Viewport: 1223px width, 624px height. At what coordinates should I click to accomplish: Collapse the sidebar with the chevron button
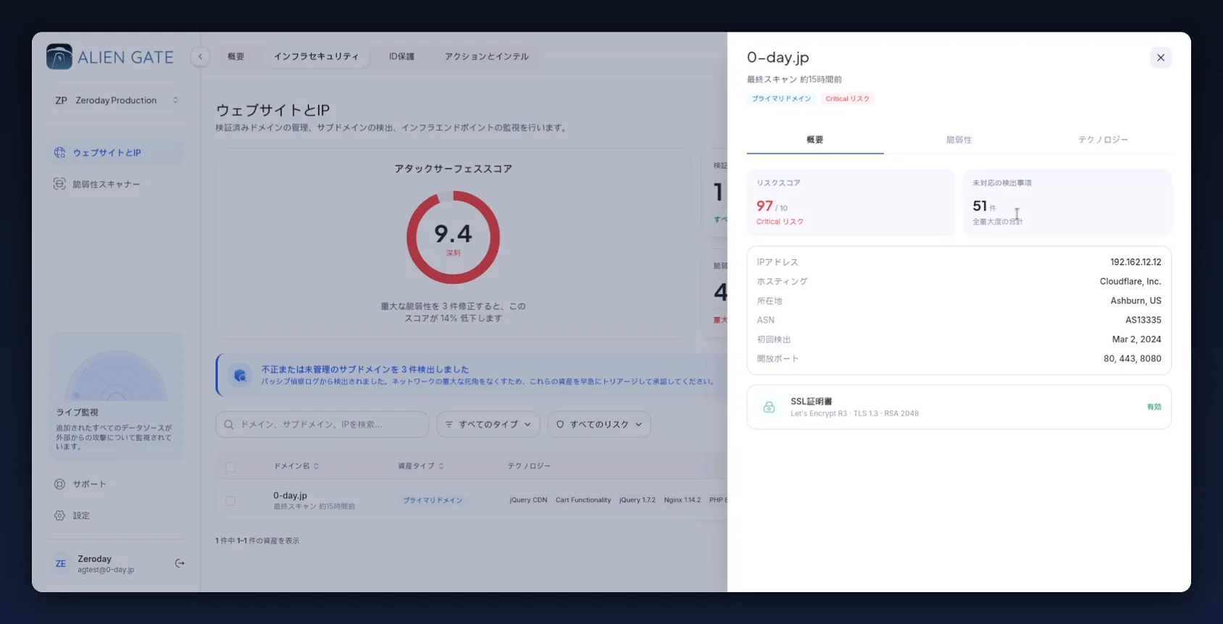[x=200, y=56]
